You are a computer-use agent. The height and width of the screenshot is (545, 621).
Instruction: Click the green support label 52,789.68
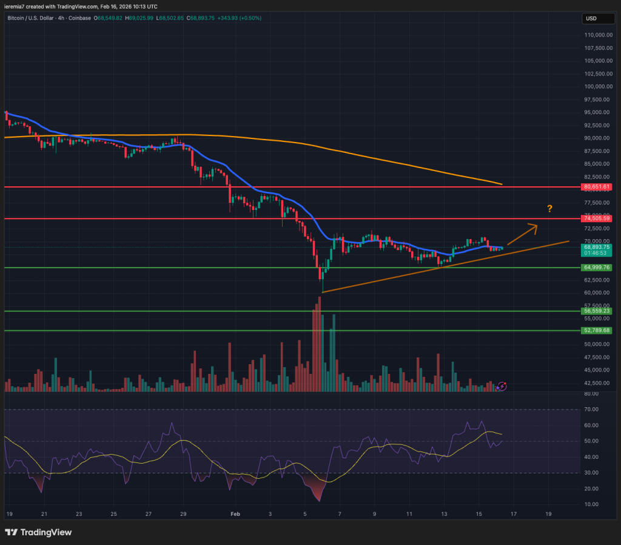coord(597,331)
